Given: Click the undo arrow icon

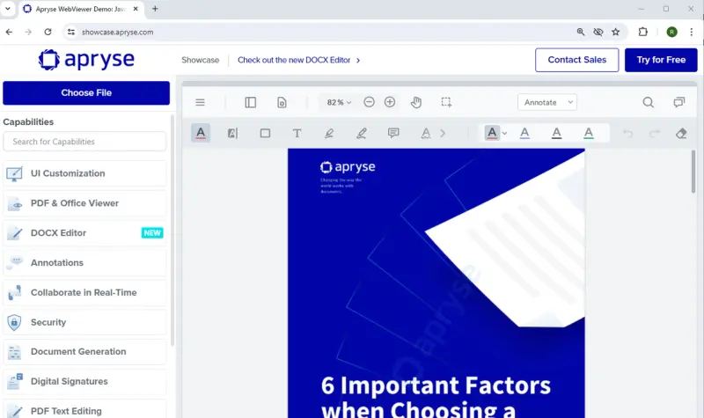Looking at the screenshot, I should pyautogui.click(x=627, y=134).
